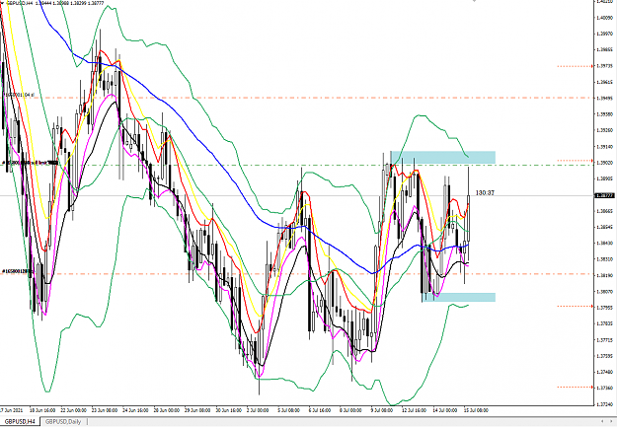The height and width of the screenshot is (427, 617).
Task: Click the tab strip scroll-right arrow
Action: coord(611,422)
